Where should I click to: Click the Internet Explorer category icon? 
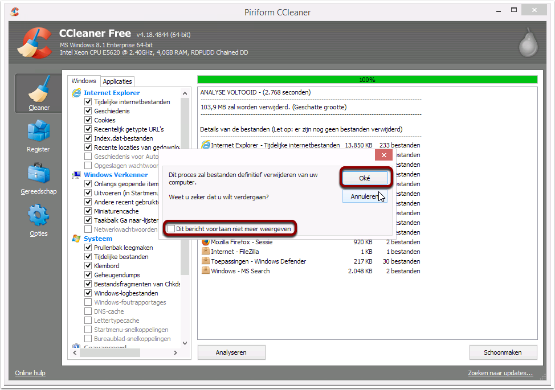[76, 93]
